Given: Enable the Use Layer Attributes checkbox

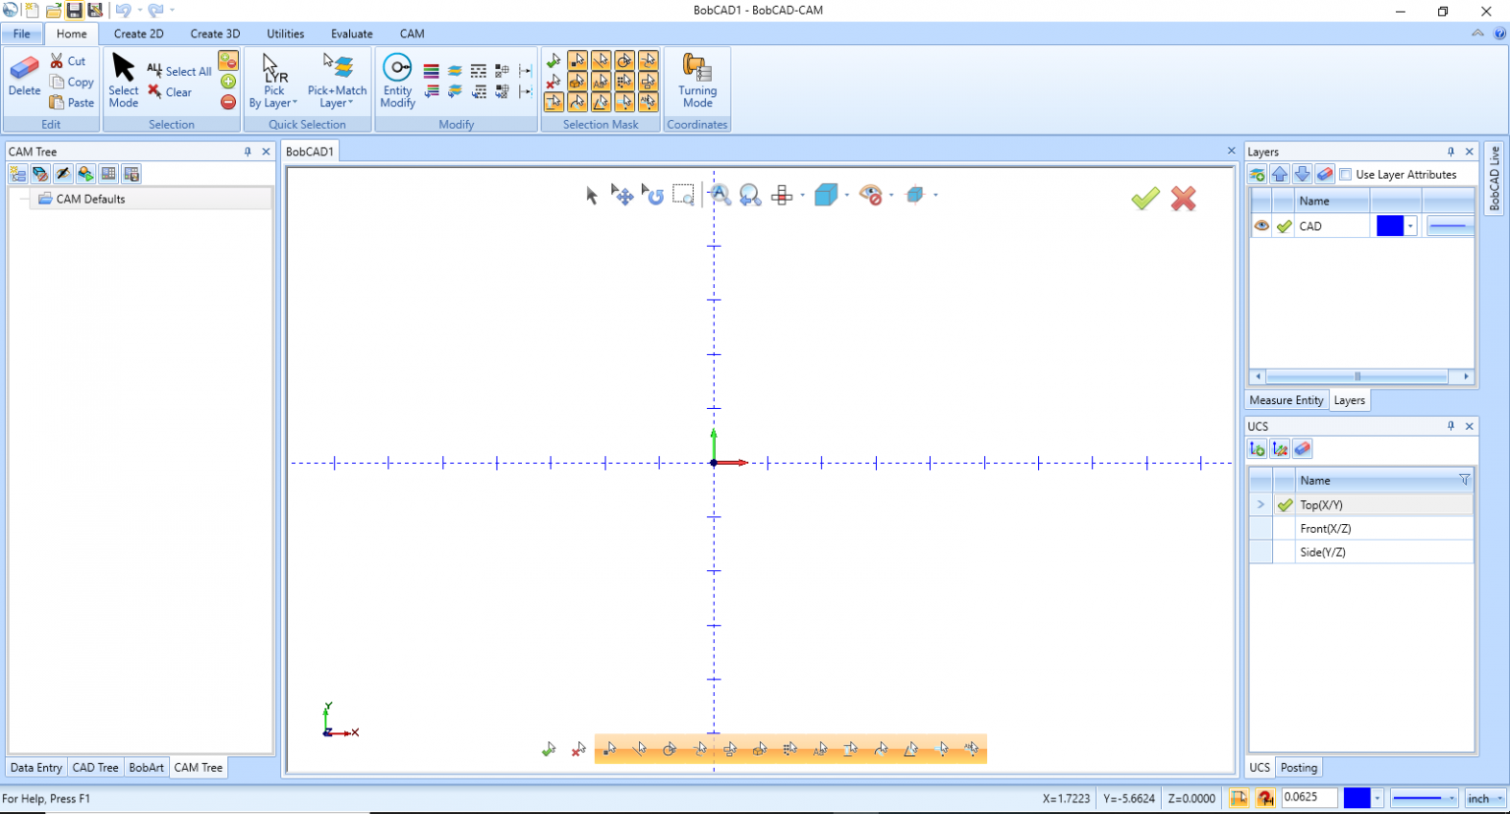Looking at the screenshot, I should [x=1346, y=174].
